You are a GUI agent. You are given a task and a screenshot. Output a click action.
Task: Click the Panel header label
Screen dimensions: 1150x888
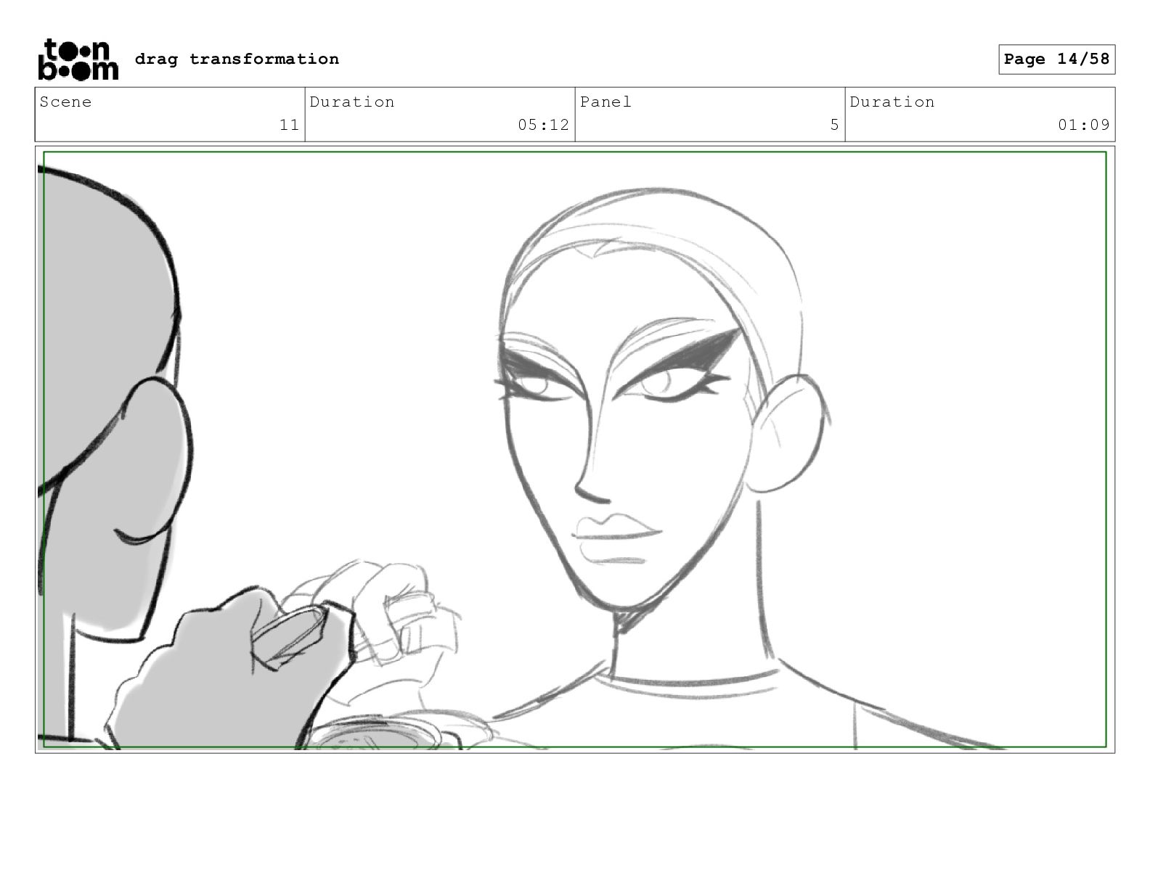605,102
